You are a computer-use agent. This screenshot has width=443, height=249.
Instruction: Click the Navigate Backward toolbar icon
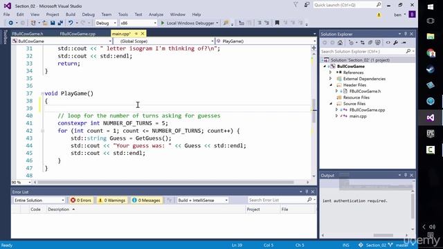coord(11,23)
